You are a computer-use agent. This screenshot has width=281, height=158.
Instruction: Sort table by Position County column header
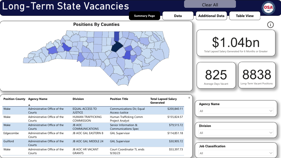pos(14,99)
